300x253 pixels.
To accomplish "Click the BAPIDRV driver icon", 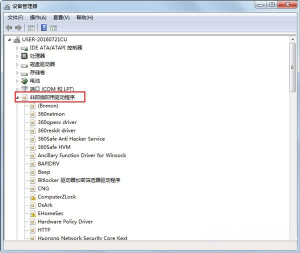I will pos(32,164).
